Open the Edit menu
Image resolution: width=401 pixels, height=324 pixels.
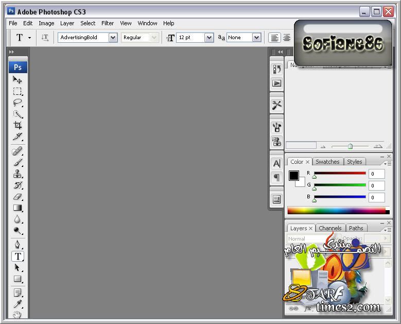coord(28,23)
